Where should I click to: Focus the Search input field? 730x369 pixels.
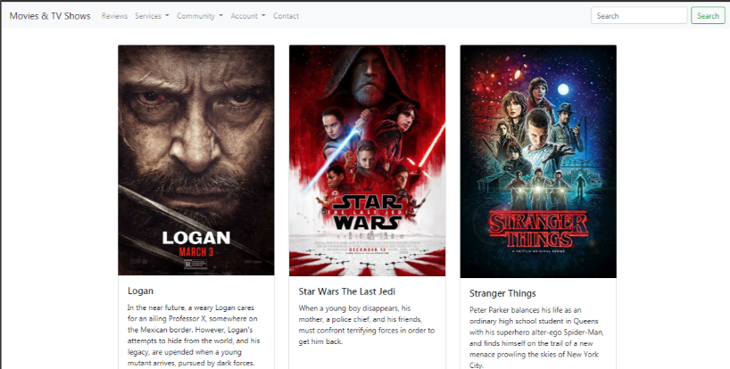click(x=639, y=15)
